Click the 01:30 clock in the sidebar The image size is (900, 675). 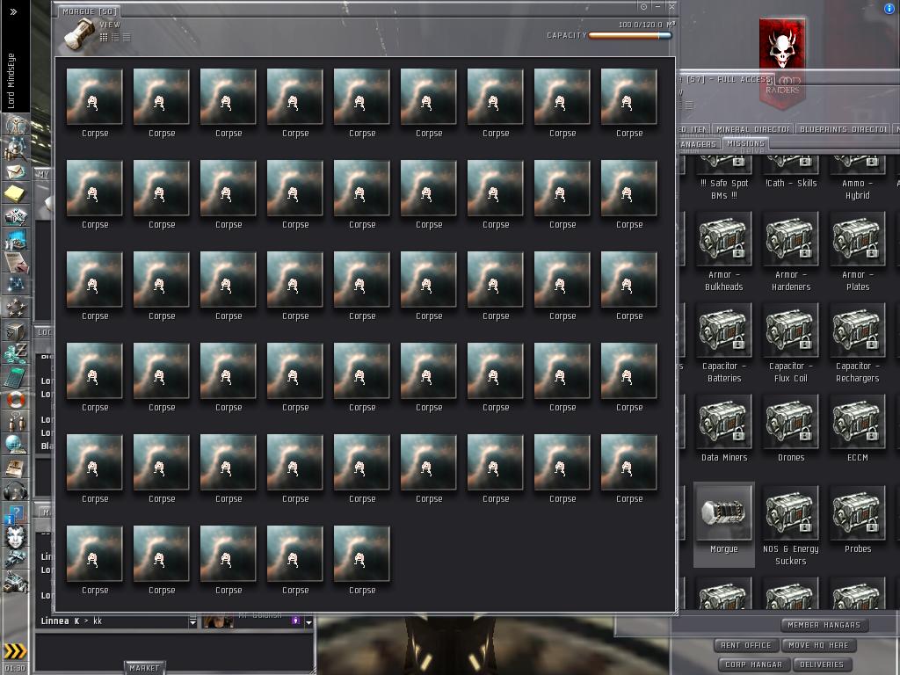tap(15, 668)
